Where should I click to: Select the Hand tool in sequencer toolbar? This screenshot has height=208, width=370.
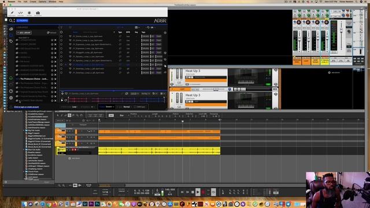click(82, 116)
